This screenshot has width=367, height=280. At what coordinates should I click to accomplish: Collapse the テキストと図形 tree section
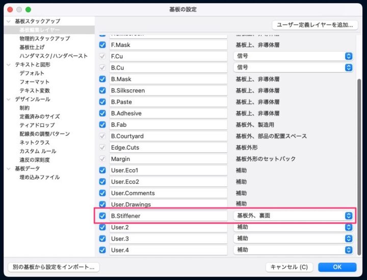tap(8, 65)
